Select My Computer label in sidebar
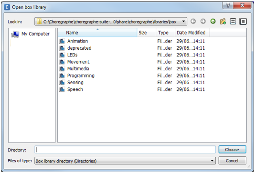The width and height of the screenshot is (254, 175). [x=35, y=34]
